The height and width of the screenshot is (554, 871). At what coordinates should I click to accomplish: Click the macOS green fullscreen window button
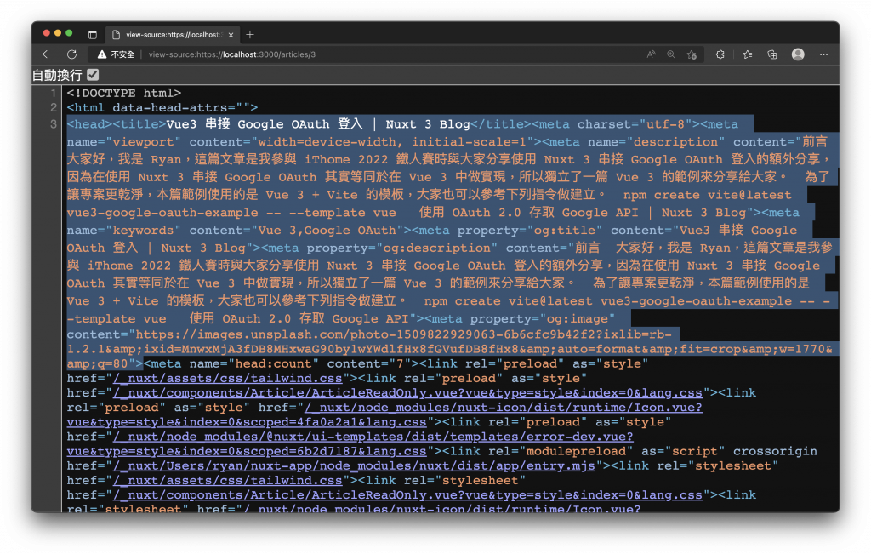click(69, 33)
